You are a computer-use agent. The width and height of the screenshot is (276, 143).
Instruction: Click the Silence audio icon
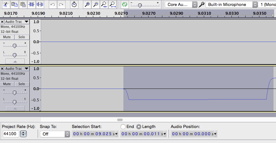(40, 4)
